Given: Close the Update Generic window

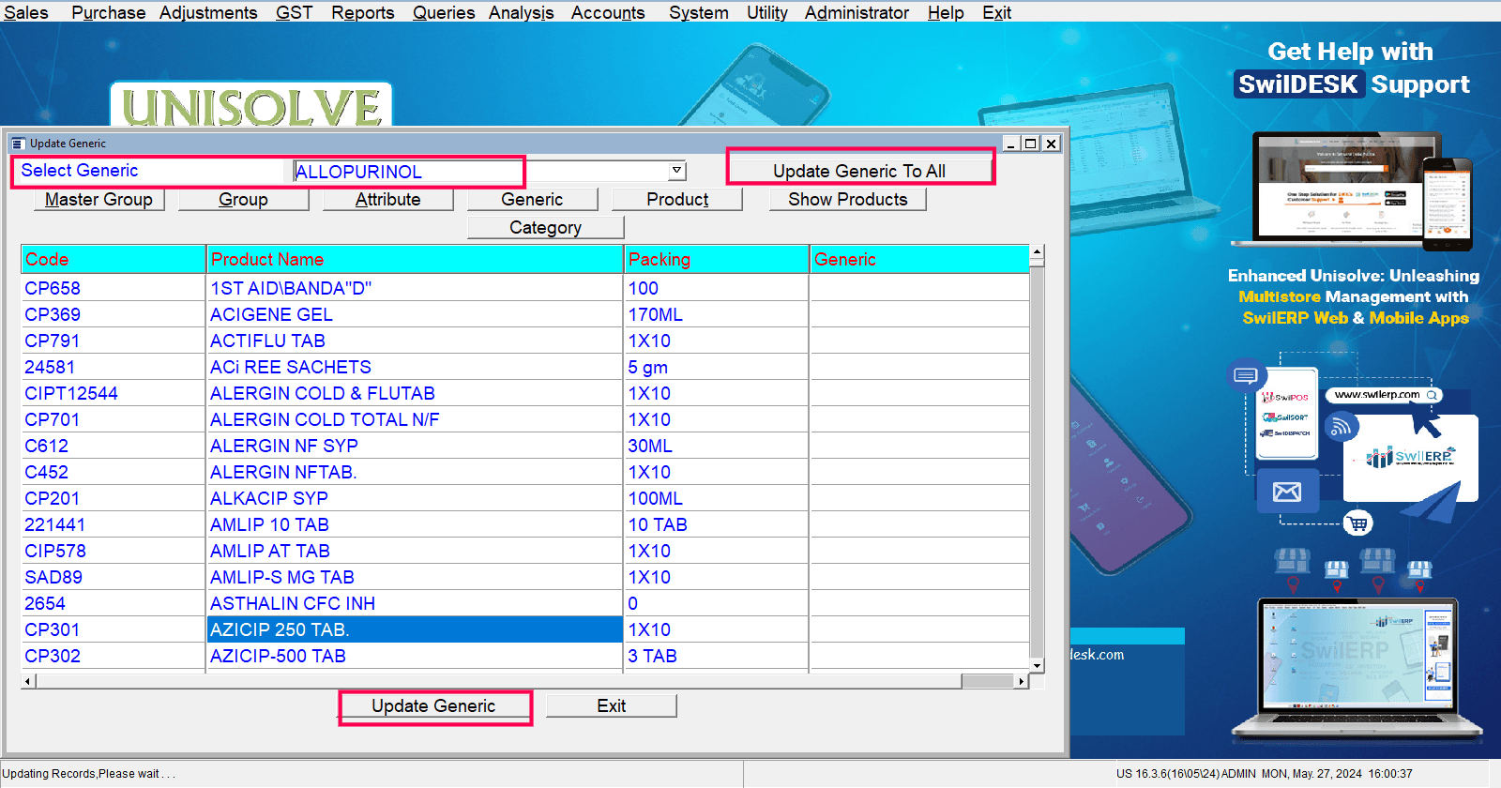Looking at the screenshot, I should point(1052,144).
